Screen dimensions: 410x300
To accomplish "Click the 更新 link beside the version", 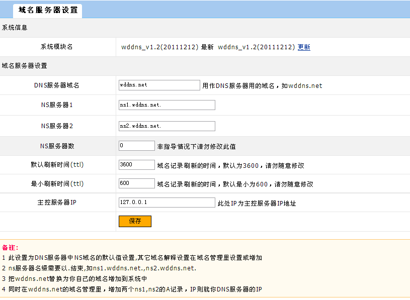I will 304,47.
